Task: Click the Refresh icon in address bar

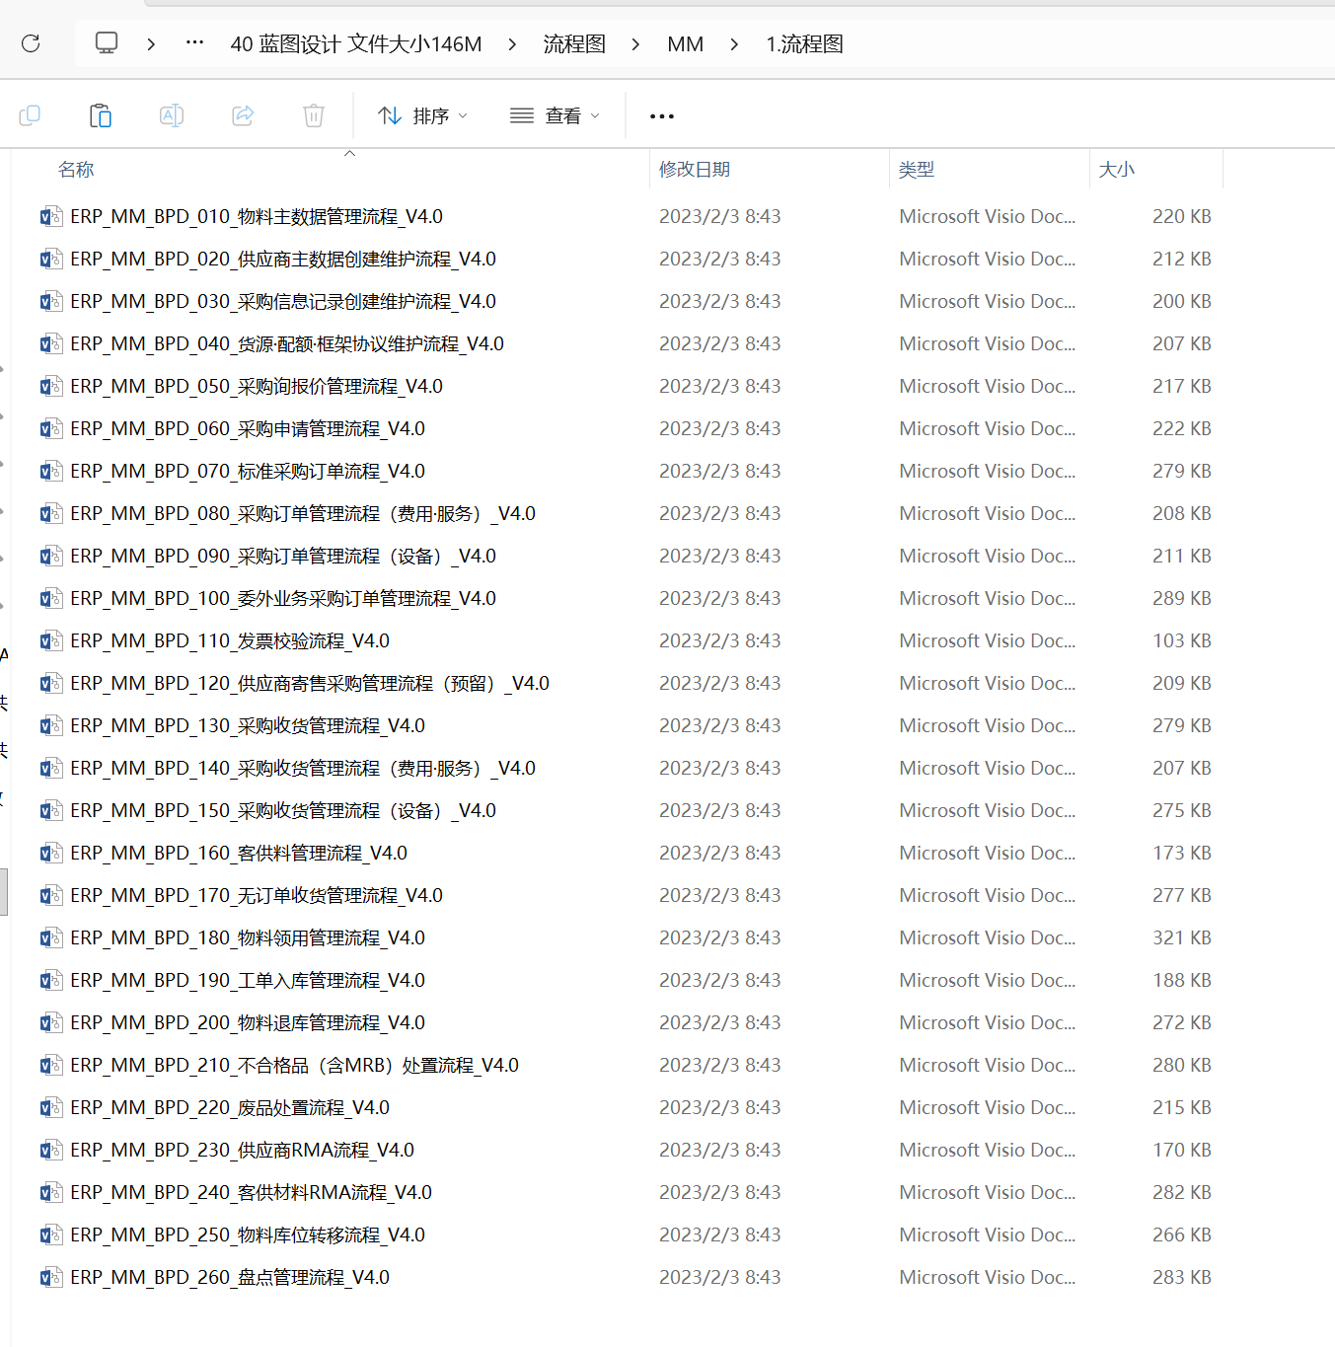Action: click(31, 43)
